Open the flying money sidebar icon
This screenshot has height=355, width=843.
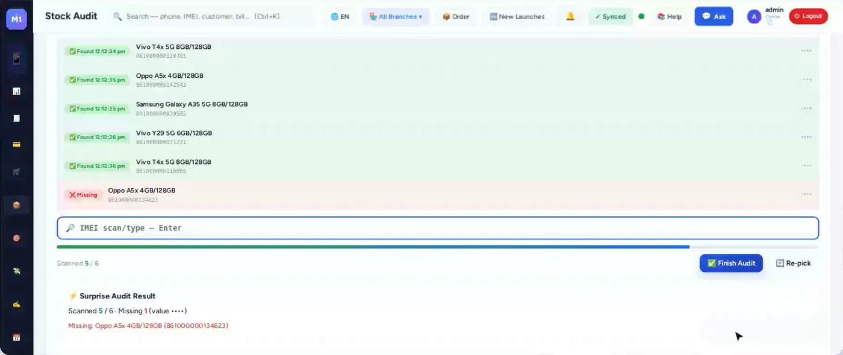click(x=16, y=271)
